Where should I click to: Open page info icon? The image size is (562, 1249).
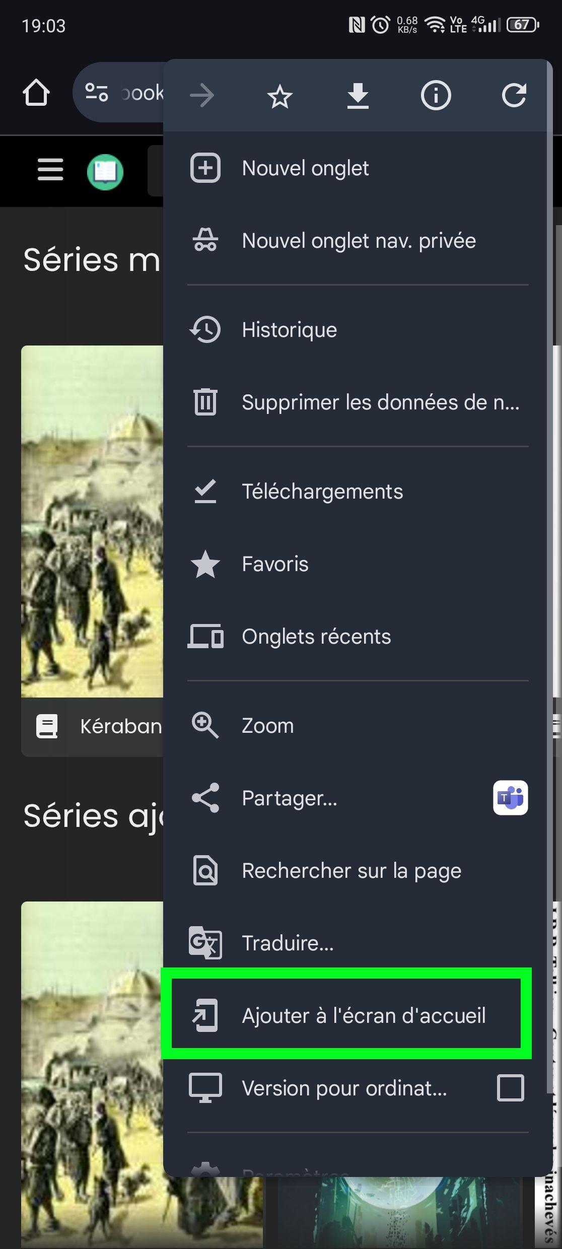click(x=436, y=96)
